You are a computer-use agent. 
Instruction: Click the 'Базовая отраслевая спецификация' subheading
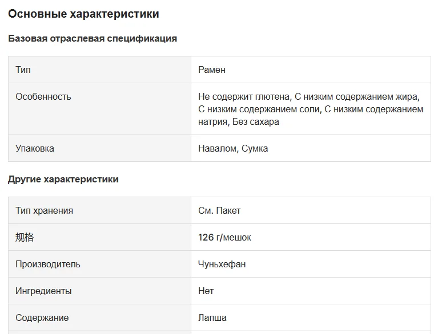click(x=93, y=39)
